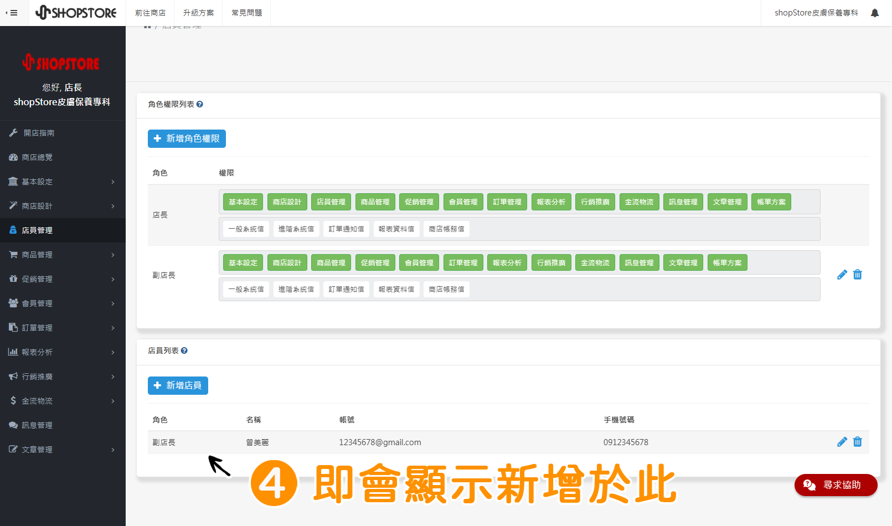Open 前往商店 in top navigation
Viewport: 892px width, 526px height.
pyautogui.click(x=150, y=13)
